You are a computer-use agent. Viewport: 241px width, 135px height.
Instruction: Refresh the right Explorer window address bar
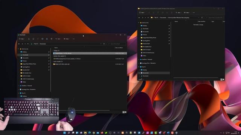tap(202, 18)
